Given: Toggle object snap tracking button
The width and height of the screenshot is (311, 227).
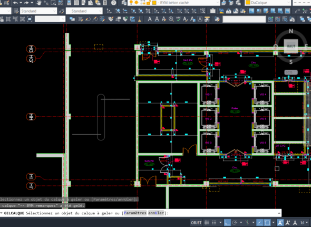Looking at the screenshot, I should point(260,223).
